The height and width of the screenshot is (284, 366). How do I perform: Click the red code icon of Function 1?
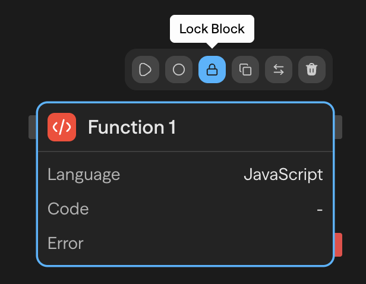click(x=62, y=127)
